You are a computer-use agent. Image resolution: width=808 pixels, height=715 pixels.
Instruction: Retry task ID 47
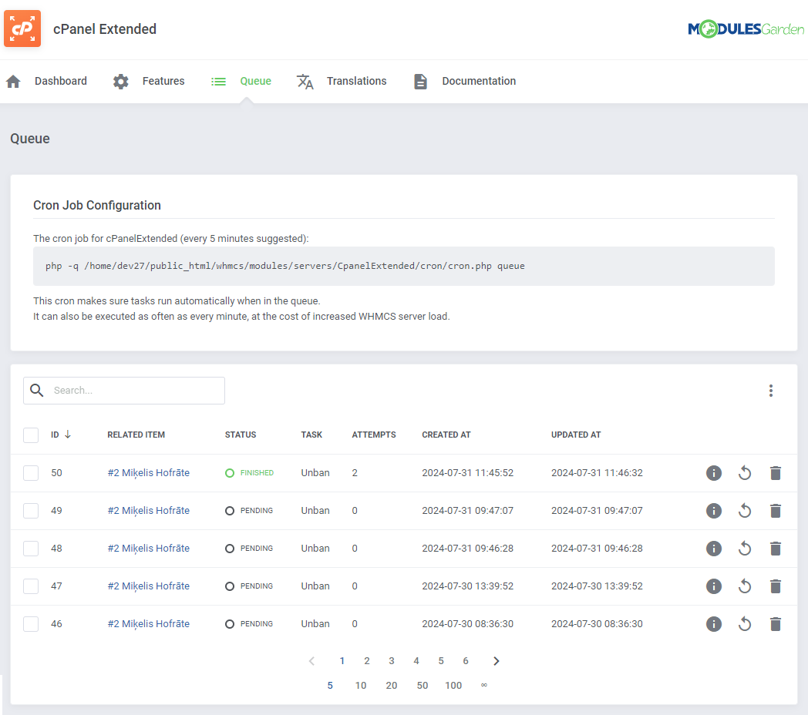(x=745, y=586)
